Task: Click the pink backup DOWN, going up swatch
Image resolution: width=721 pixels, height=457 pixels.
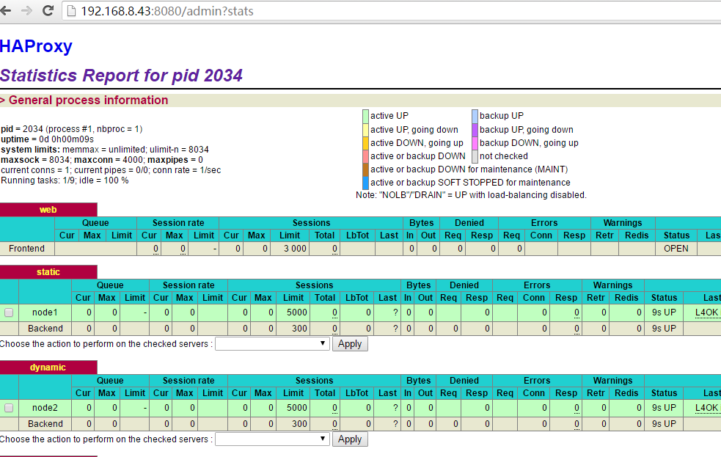Action: point(475,144)
